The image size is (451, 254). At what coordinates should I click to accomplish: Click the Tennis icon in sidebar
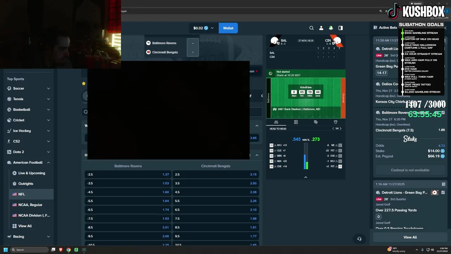click(x=10, y=99)
